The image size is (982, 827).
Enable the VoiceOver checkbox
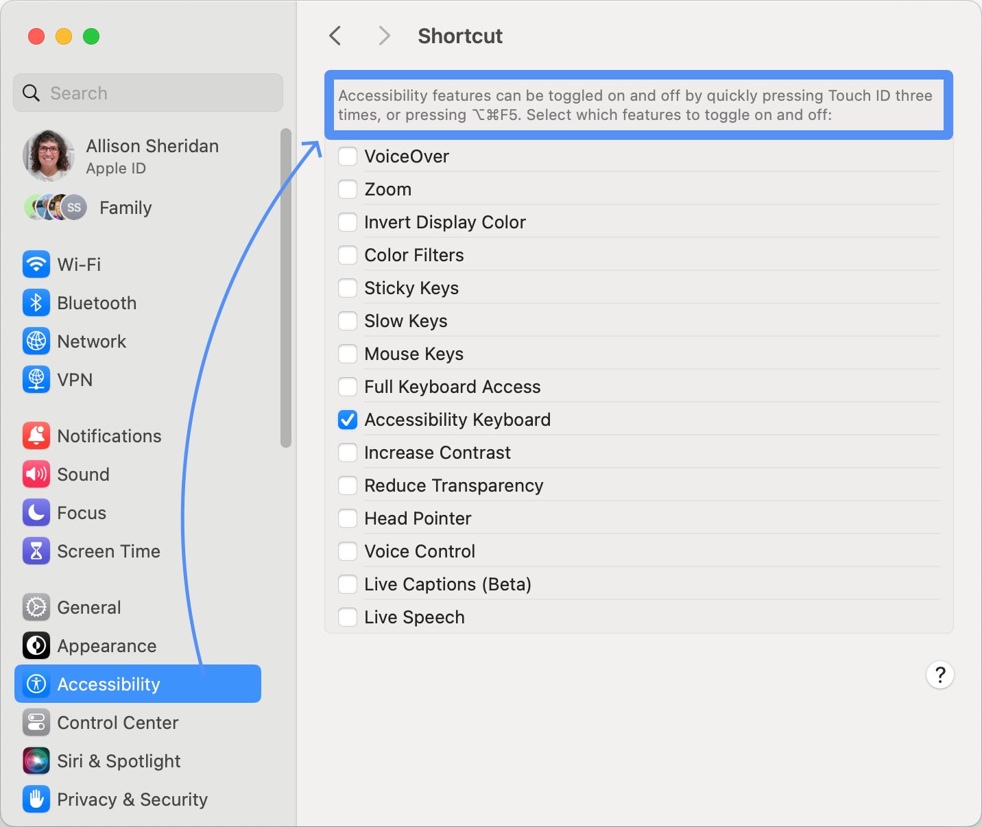[x=348, y=156]
